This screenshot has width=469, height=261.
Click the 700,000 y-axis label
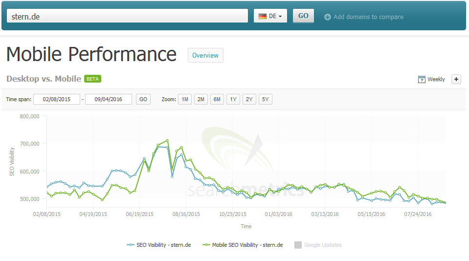(30, 144)
